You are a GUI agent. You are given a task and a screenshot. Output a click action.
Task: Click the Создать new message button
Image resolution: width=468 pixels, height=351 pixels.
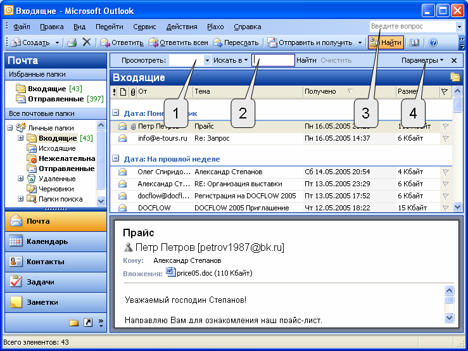(30, 42)
